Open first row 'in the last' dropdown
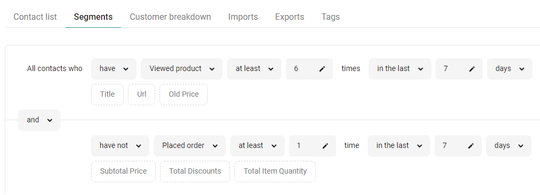This screenshot has width=540, height=195. point(400,69)
